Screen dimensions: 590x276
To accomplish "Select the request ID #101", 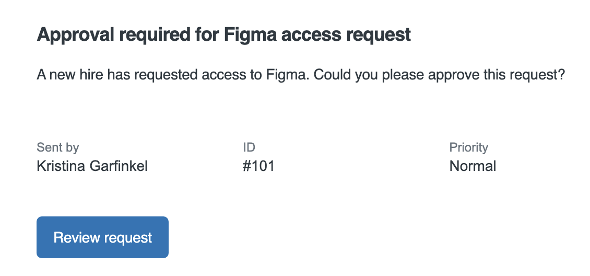I will [x=258, y=167].
